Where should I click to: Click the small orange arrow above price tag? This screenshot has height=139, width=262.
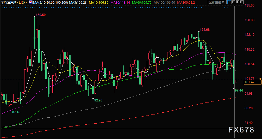(x=260, y=78)
